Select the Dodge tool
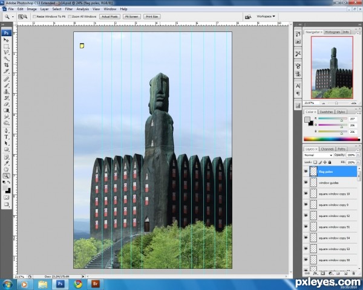 point(6,123)
